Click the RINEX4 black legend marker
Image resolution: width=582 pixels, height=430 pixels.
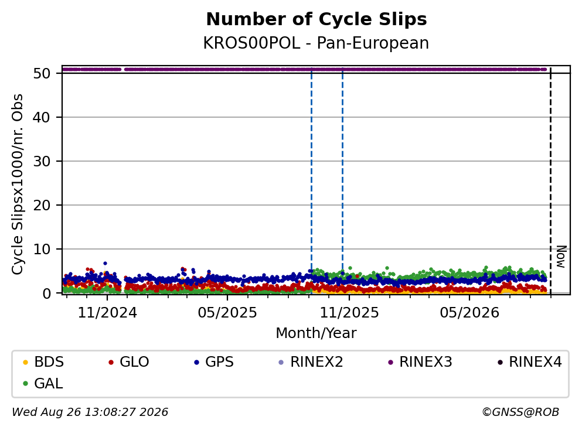500,362
